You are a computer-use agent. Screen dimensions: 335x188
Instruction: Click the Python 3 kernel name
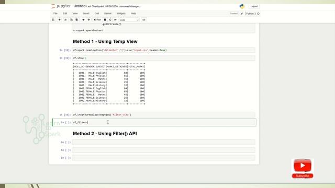(x=251, y=14)
